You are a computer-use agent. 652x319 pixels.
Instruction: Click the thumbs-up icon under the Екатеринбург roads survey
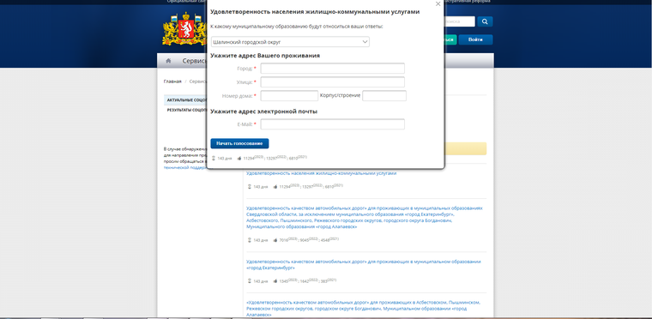[x=275, y=281]
